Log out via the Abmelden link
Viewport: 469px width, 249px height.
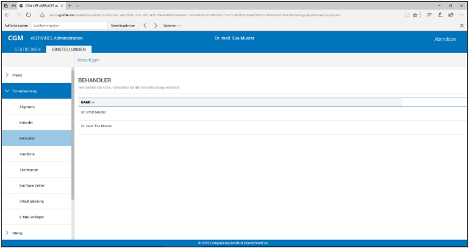click(445, 39)
